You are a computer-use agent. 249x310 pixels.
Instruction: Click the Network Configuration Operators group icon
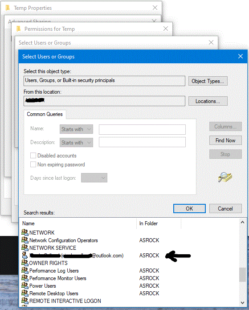click(24, 240)
